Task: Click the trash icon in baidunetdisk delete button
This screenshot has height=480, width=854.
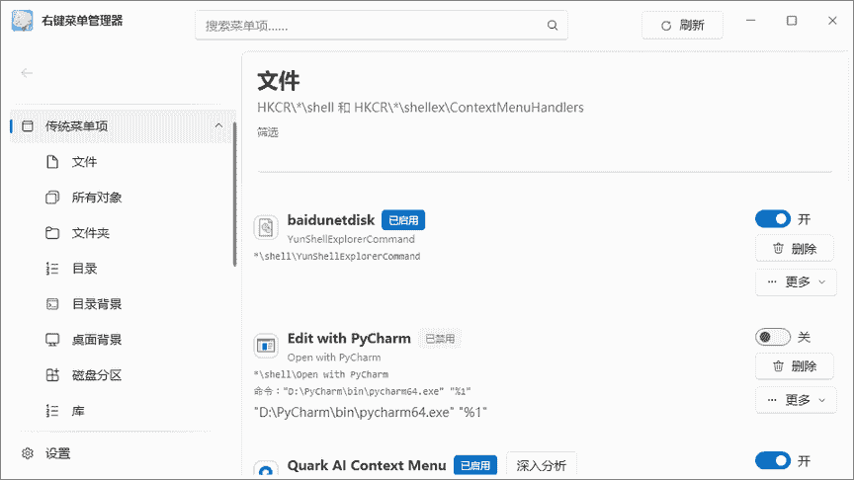Action: pos(778,248)
